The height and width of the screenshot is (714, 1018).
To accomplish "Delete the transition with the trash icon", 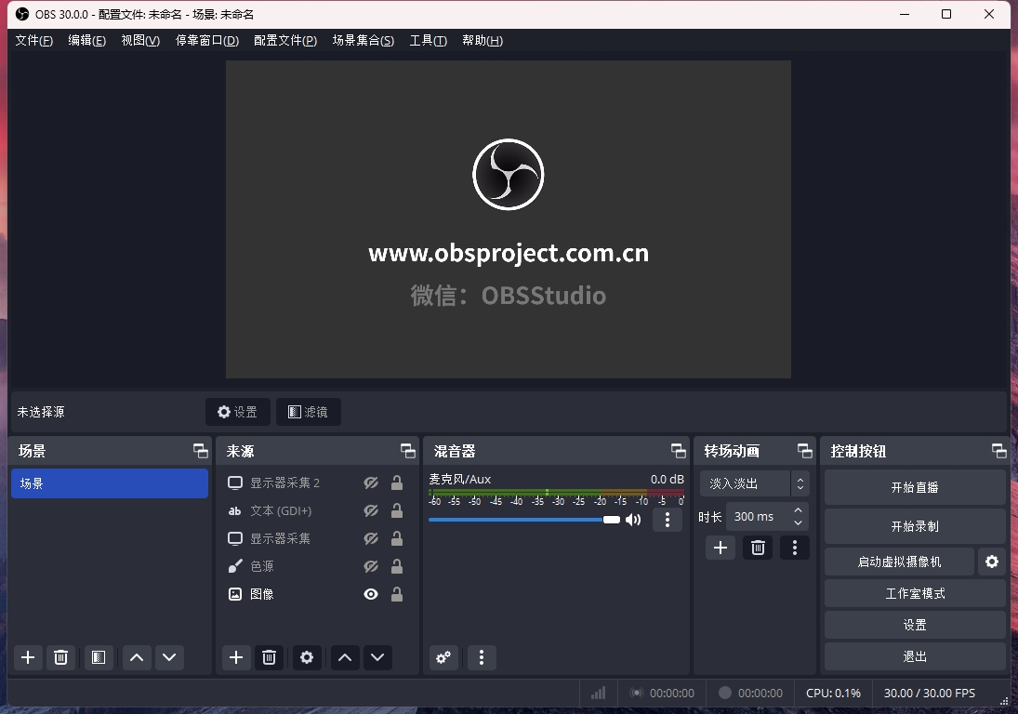I will click(x=758, y=548).
